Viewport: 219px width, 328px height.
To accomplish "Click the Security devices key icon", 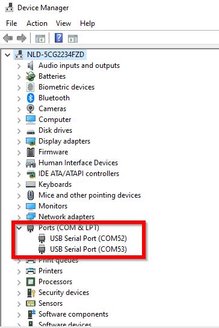I will [x=31, y=293].
